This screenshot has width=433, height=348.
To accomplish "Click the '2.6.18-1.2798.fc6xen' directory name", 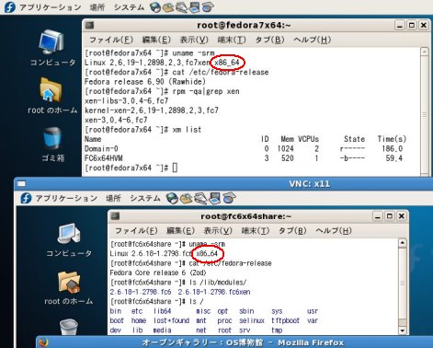I will [x=214, y=292].
